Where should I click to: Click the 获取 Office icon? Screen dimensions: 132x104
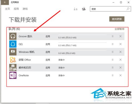click(13, 60)
